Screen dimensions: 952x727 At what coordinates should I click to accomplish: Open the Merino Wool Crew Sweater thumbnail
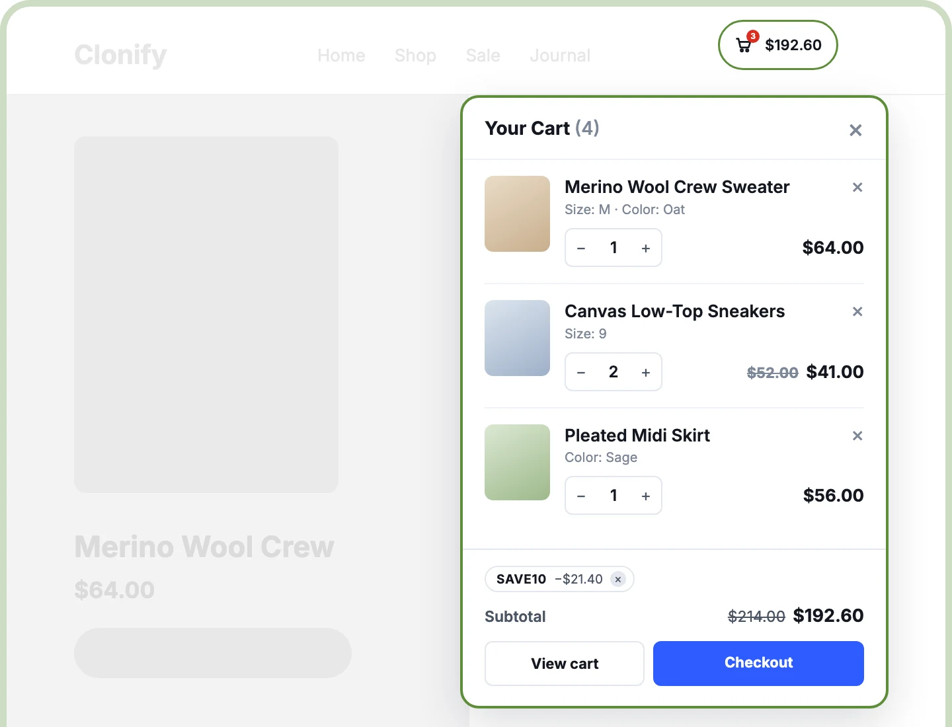tap(517, 213)
